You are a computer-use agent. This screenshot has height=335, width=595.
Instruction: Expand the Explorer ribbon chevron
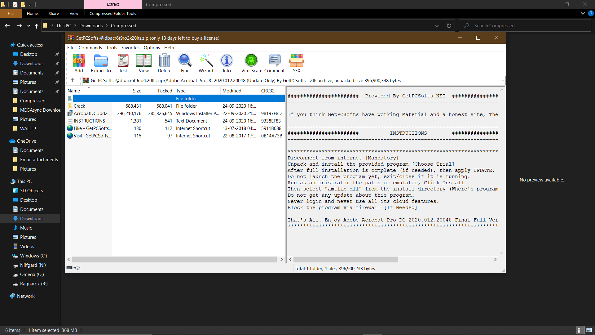point(583,13)
